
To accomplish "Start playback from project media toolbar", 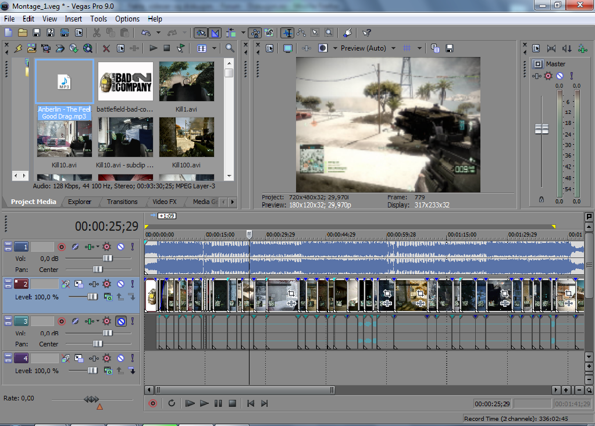I will click(154, 48).
